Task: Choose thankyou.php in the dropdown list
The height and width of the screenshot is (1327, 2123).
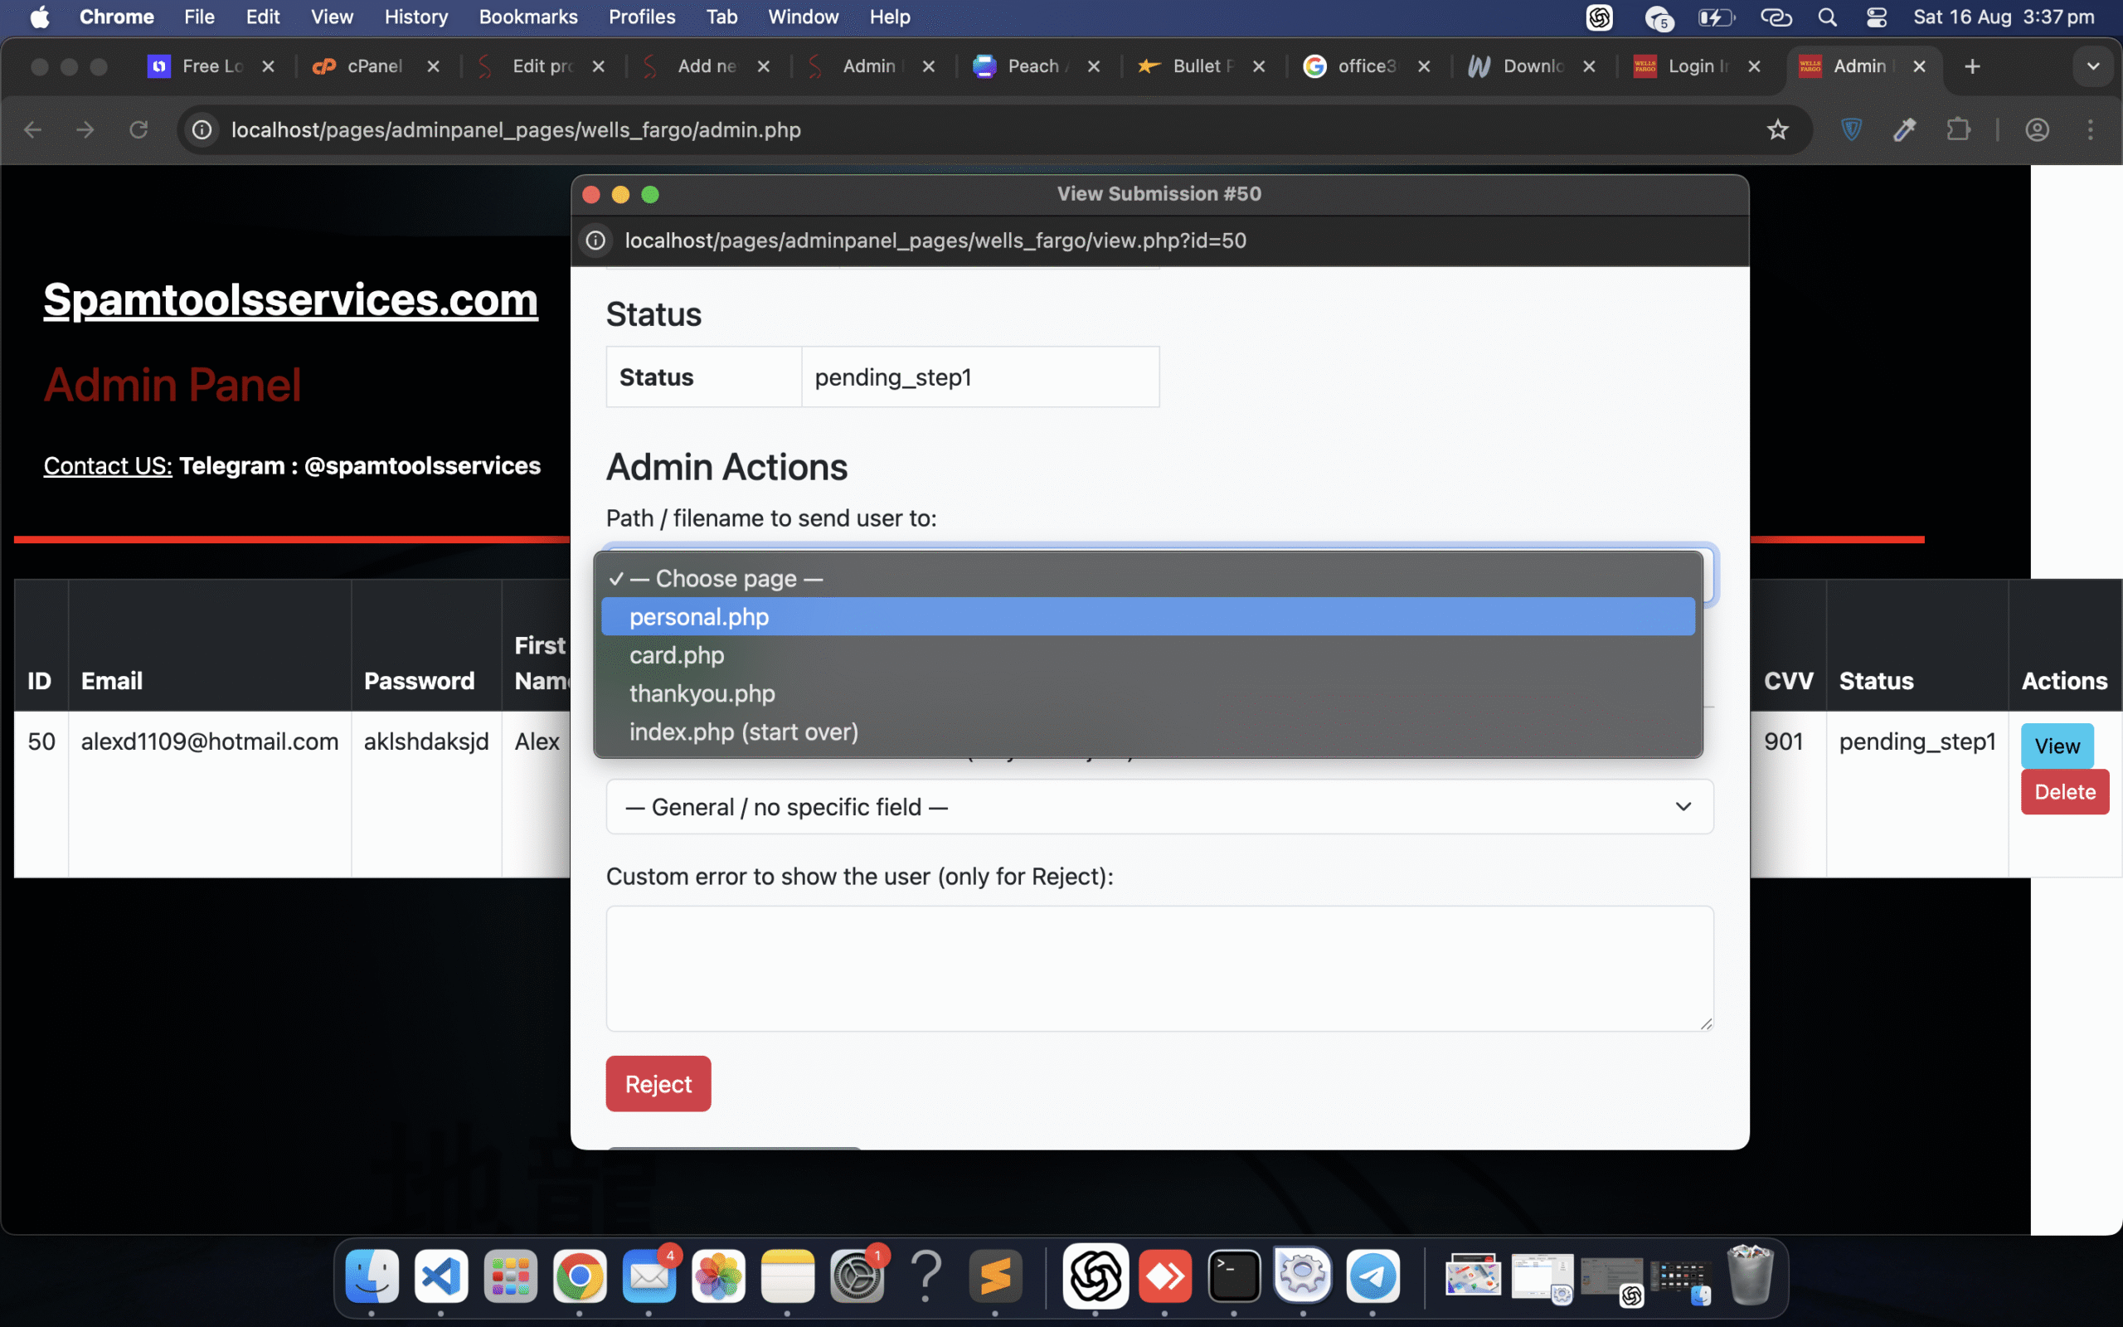Action: (x=1148, y=693)
